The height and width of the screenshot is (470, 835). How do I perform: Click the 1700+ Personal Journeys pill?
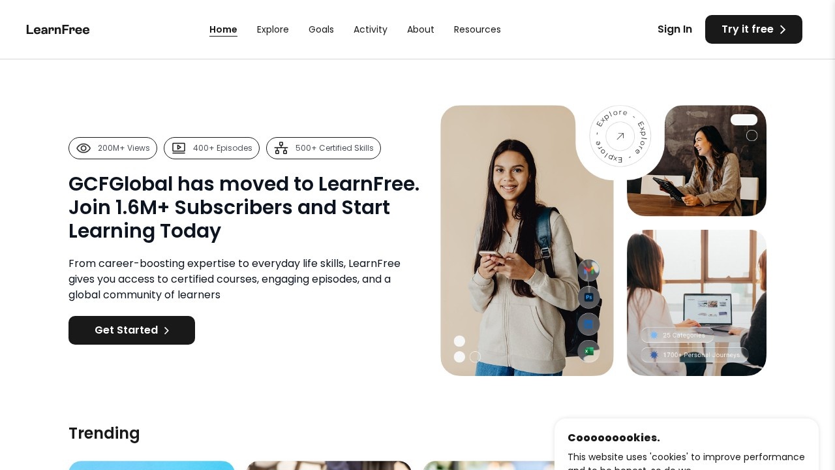pyautogui.click(x=695, y=355)
